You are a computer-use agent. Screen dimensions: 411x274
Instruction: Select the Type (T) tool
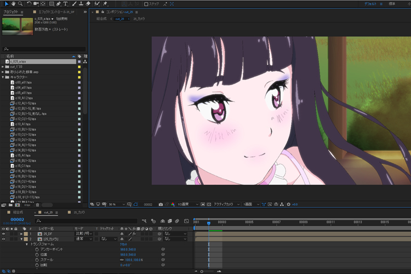point(65,3)
